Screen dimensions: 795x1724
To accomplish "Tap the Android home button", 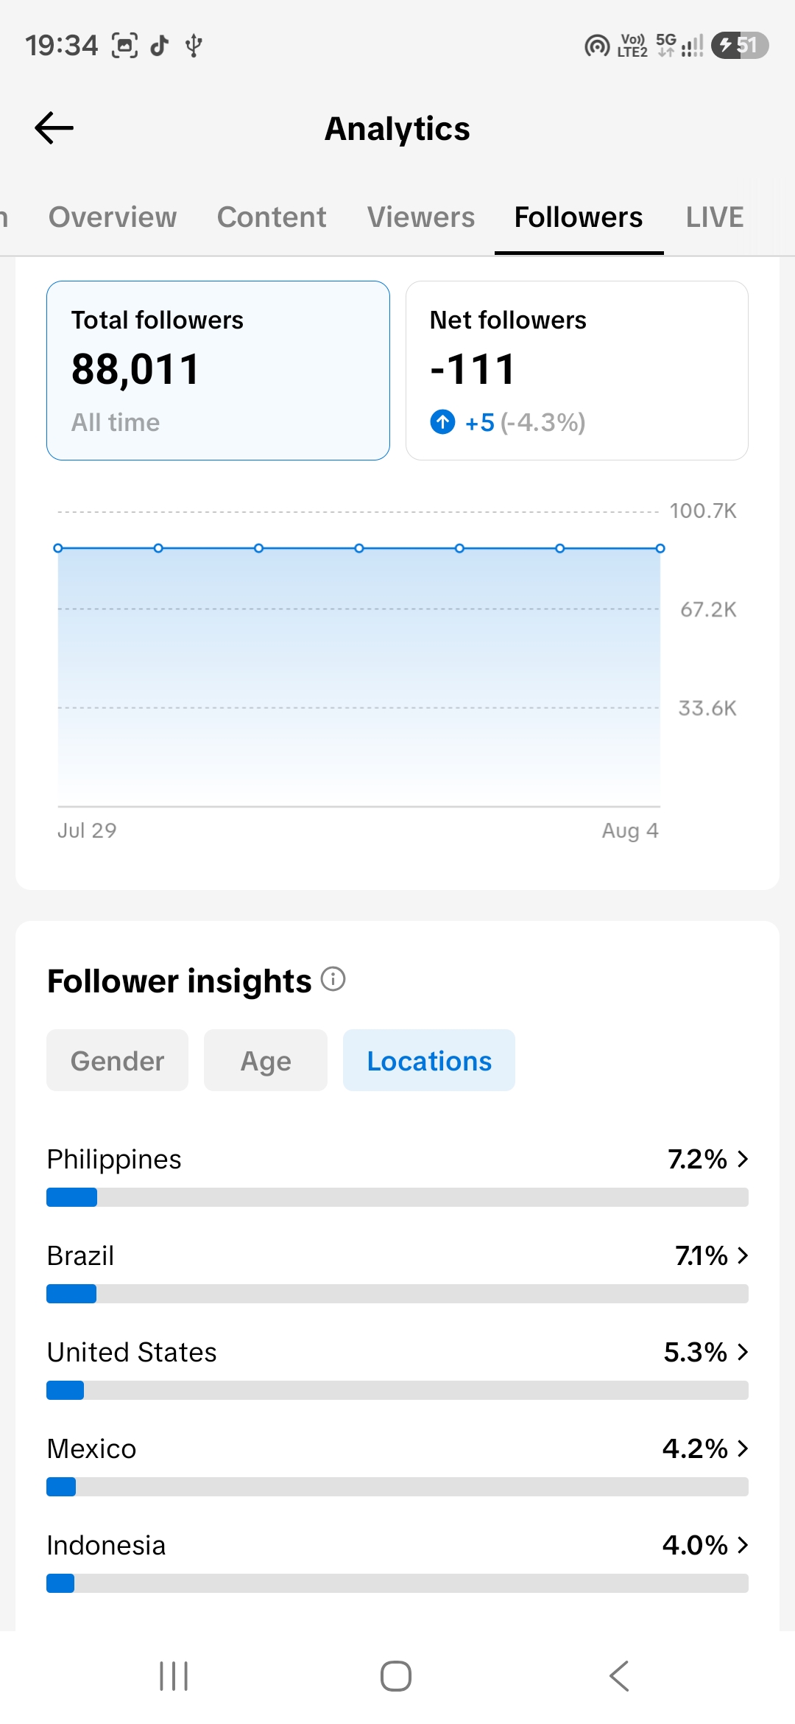I will coord(396,1676).
